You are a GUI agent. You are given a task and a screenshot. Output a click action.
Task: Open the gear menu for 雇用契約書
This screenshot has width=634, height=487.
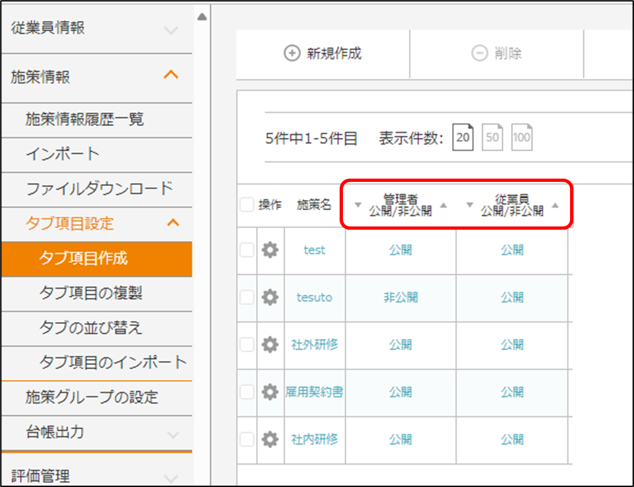click(270, 392)
